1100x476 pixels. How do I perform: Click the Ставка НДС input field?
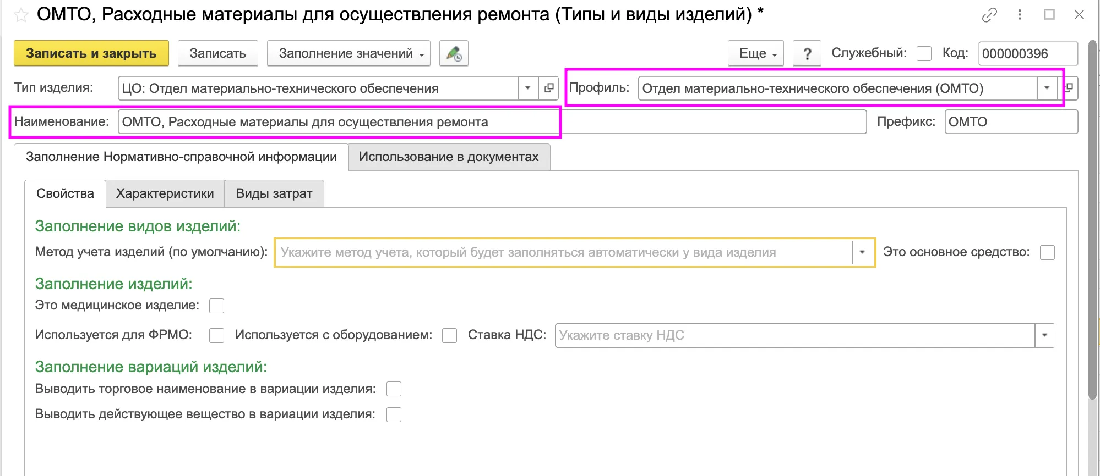795,335
